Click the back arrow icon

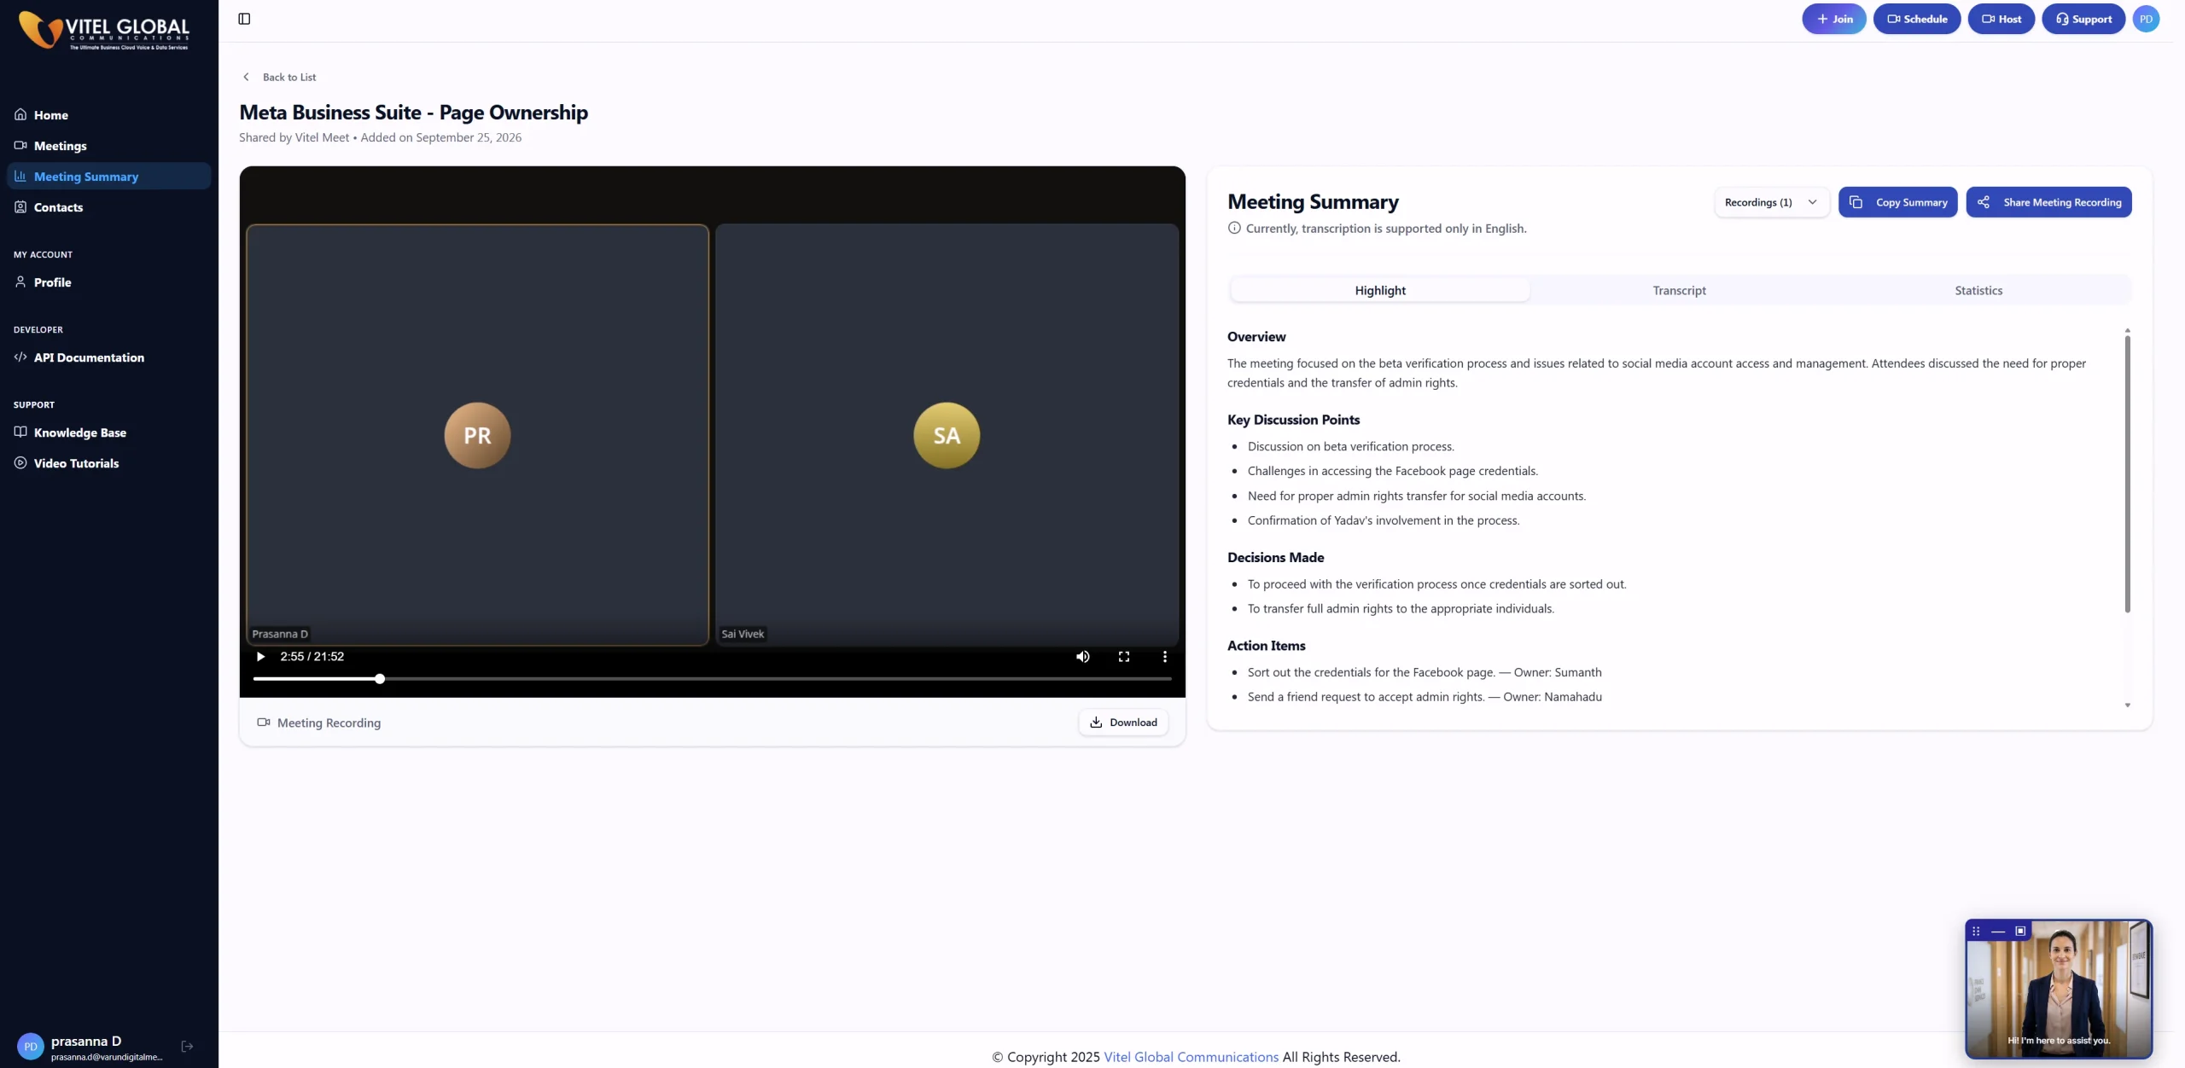[x=246, y=77]
